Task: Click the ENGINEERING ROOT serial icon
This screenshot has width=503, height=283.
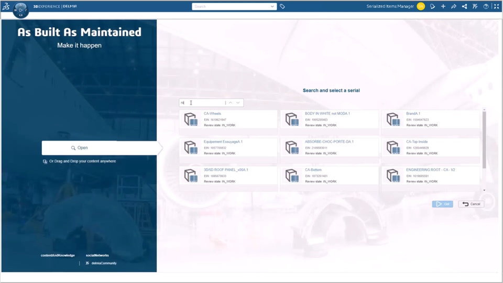Action: [393, 176]
